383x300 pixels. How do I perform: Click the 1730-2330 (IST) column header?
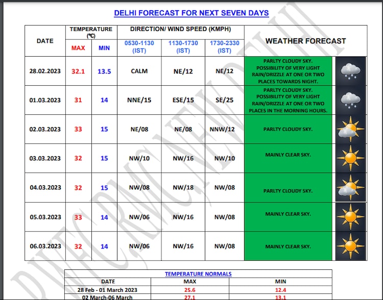[x=224, y=47]
